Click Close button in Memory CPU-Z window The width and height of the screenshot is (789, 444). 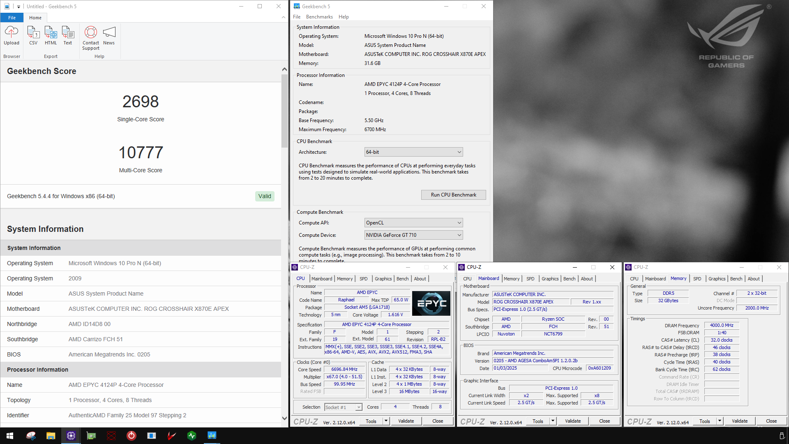click(x=771, y=421)
